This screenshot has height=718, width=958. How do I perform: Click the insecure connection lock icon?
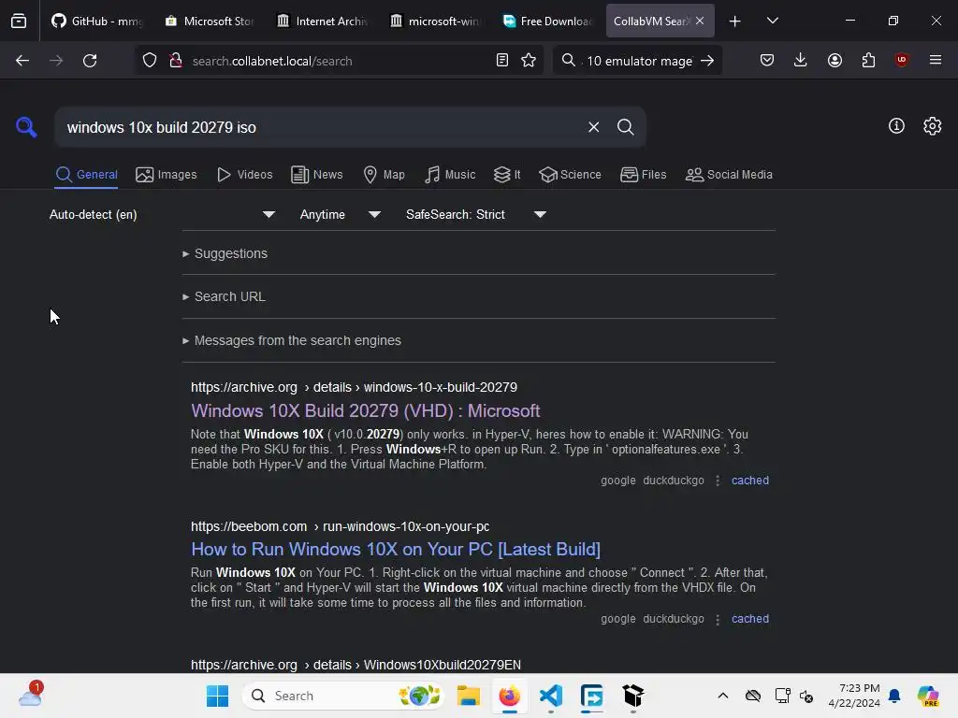point(175,61)
